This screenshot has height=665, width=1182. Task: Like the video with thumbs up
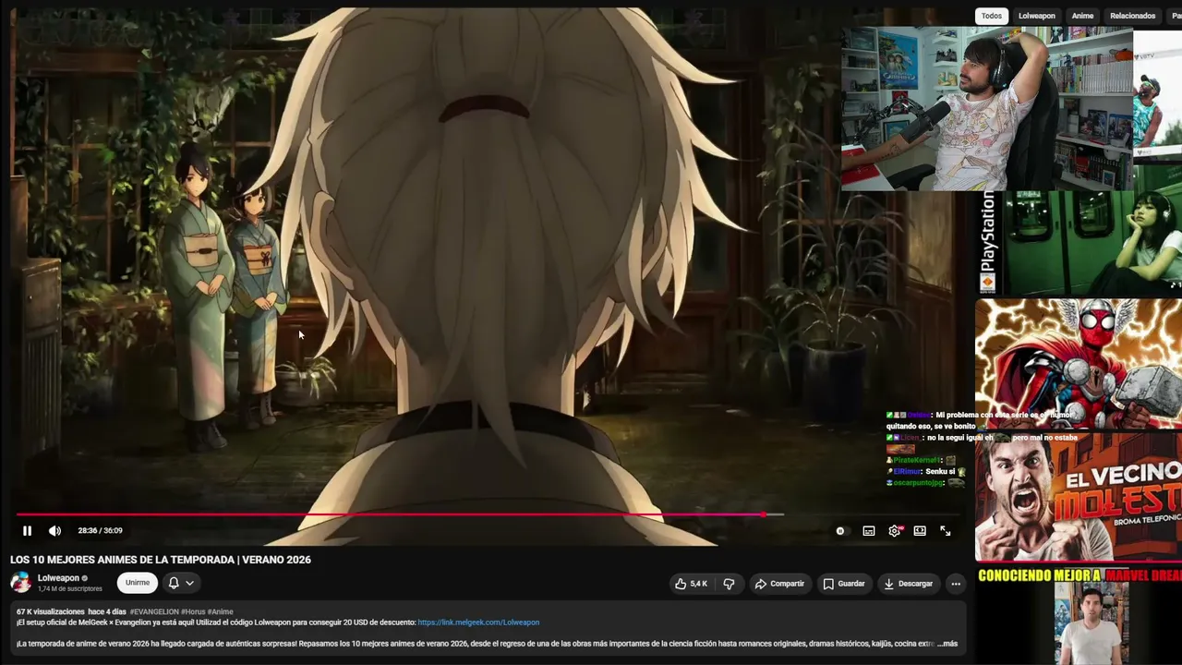691,584
